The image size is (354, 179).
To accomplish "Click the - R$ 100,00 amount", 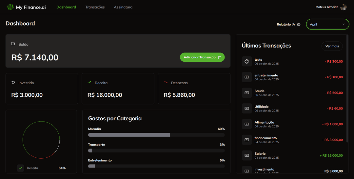I will coord(334,77).
